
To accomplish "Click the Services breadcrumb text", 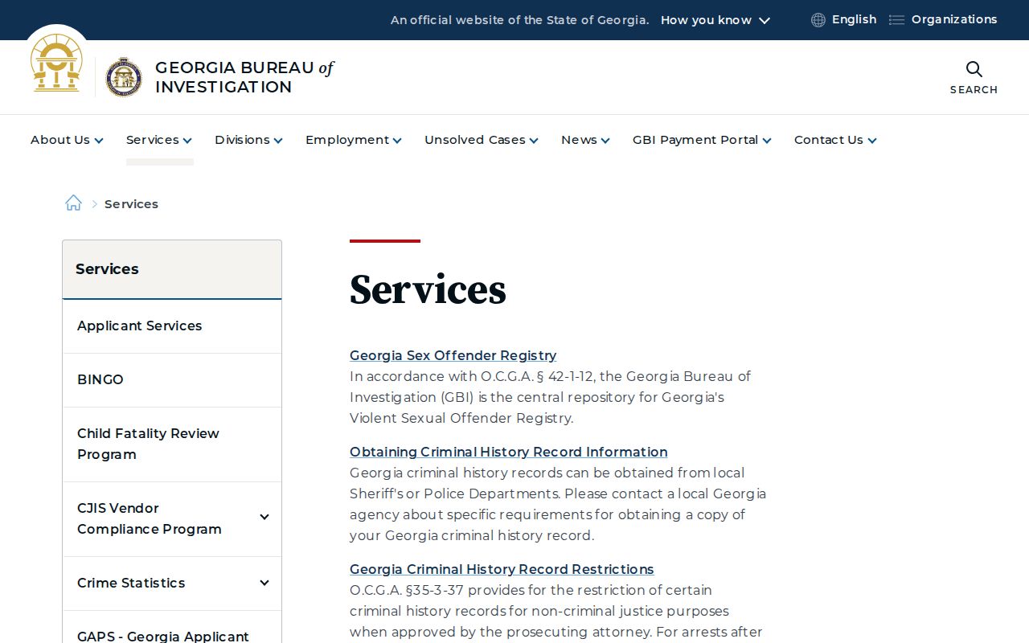I will point(131,204).
